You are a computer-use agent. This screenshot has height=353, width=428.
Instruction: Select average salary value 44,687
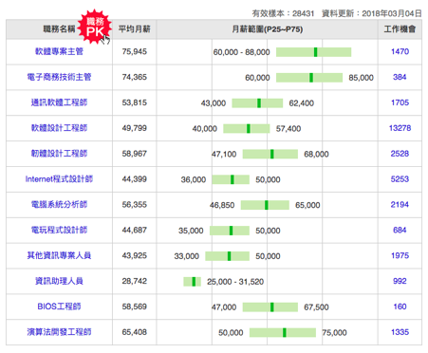(x=135, y=230)
